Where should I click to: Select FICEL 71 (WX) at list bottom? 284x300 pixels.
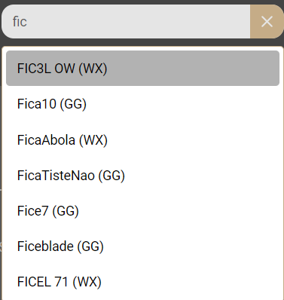(x=142, y=281)
